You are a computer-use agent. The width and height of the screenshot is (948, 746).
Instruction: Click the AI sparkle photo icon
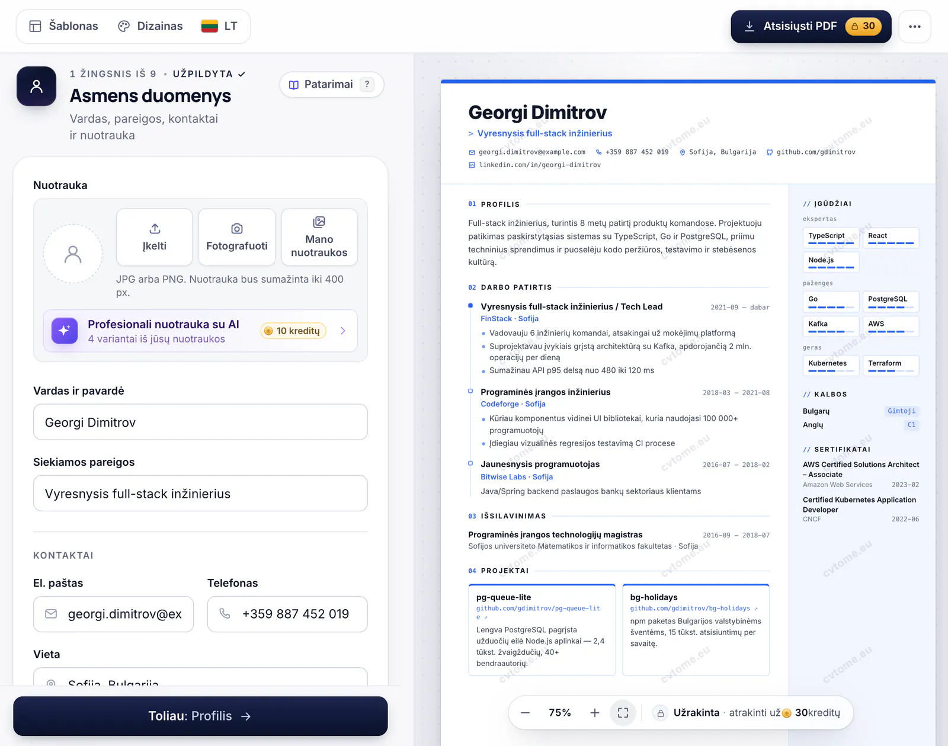[x=65, y=331]
